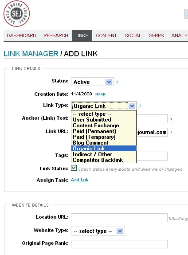The width and height of the screenshot is (188, 255).
Task: Click the help icon next to Link Type
Action: (140, 106)
